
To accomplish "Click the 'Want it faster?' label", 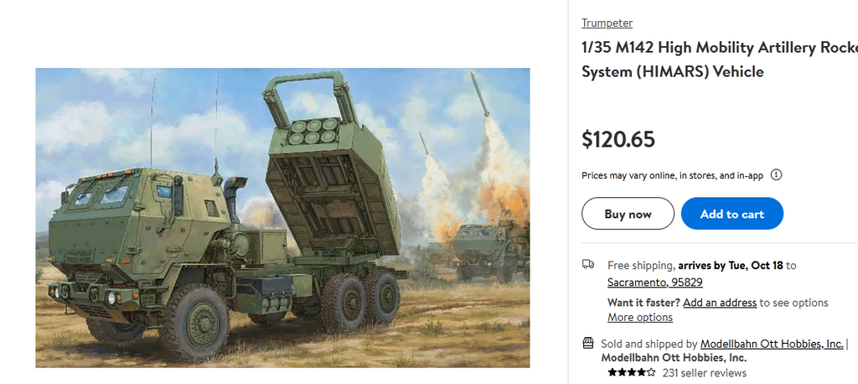I will pyautogui.click(x=643, y=303).
